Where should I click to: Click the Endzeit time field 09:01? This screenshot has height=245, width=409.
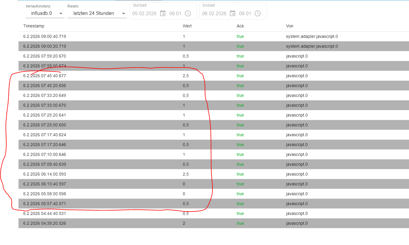[245, 13]
